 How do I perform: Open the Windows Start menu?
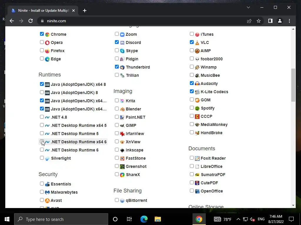click(7, 219)
